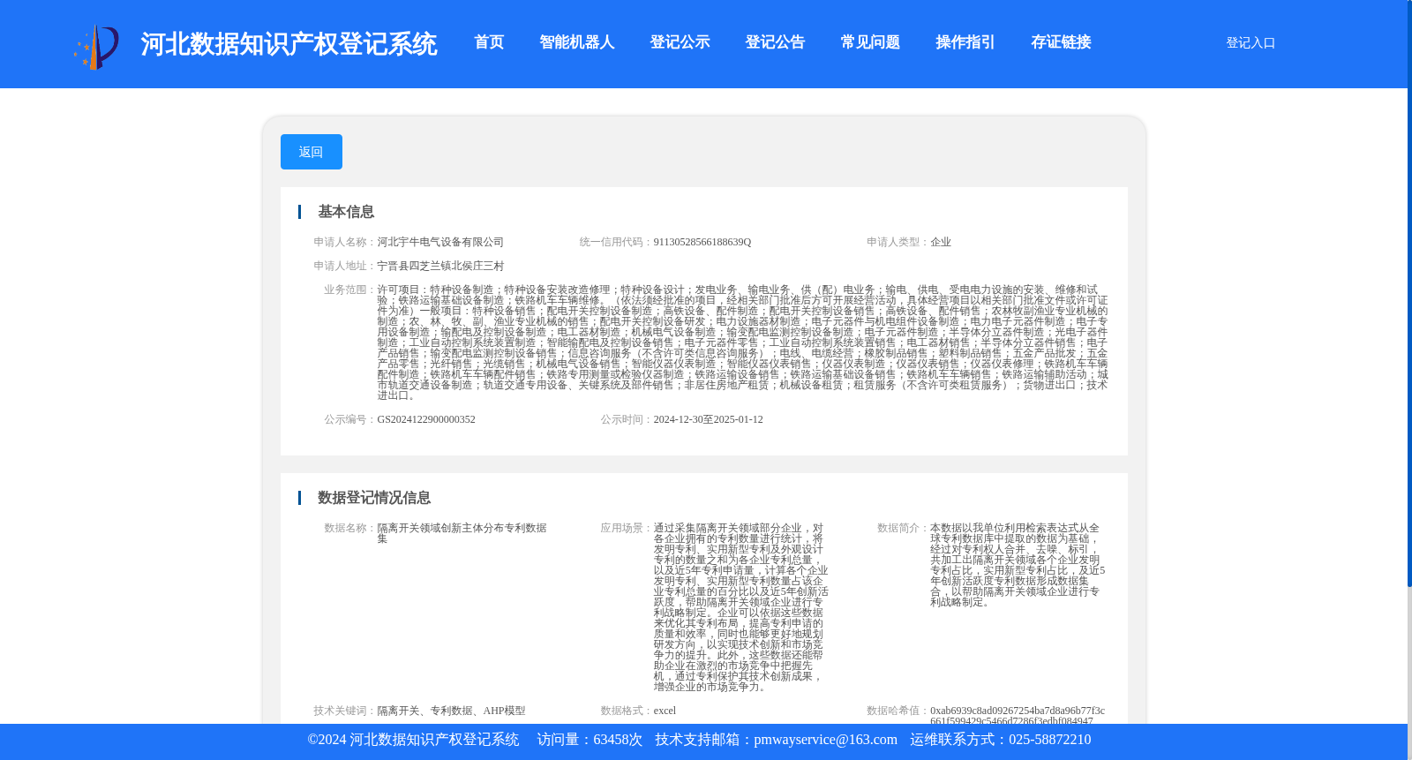Click the 数据简介 description text

[x=1018, y=565]
